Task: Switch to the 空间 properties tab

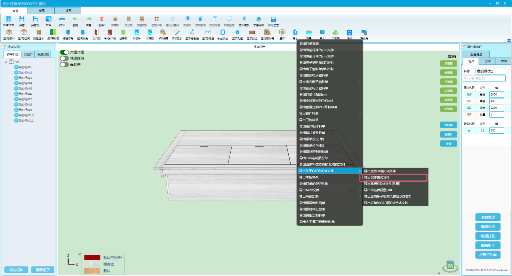Action: click(x=487, y=61)
